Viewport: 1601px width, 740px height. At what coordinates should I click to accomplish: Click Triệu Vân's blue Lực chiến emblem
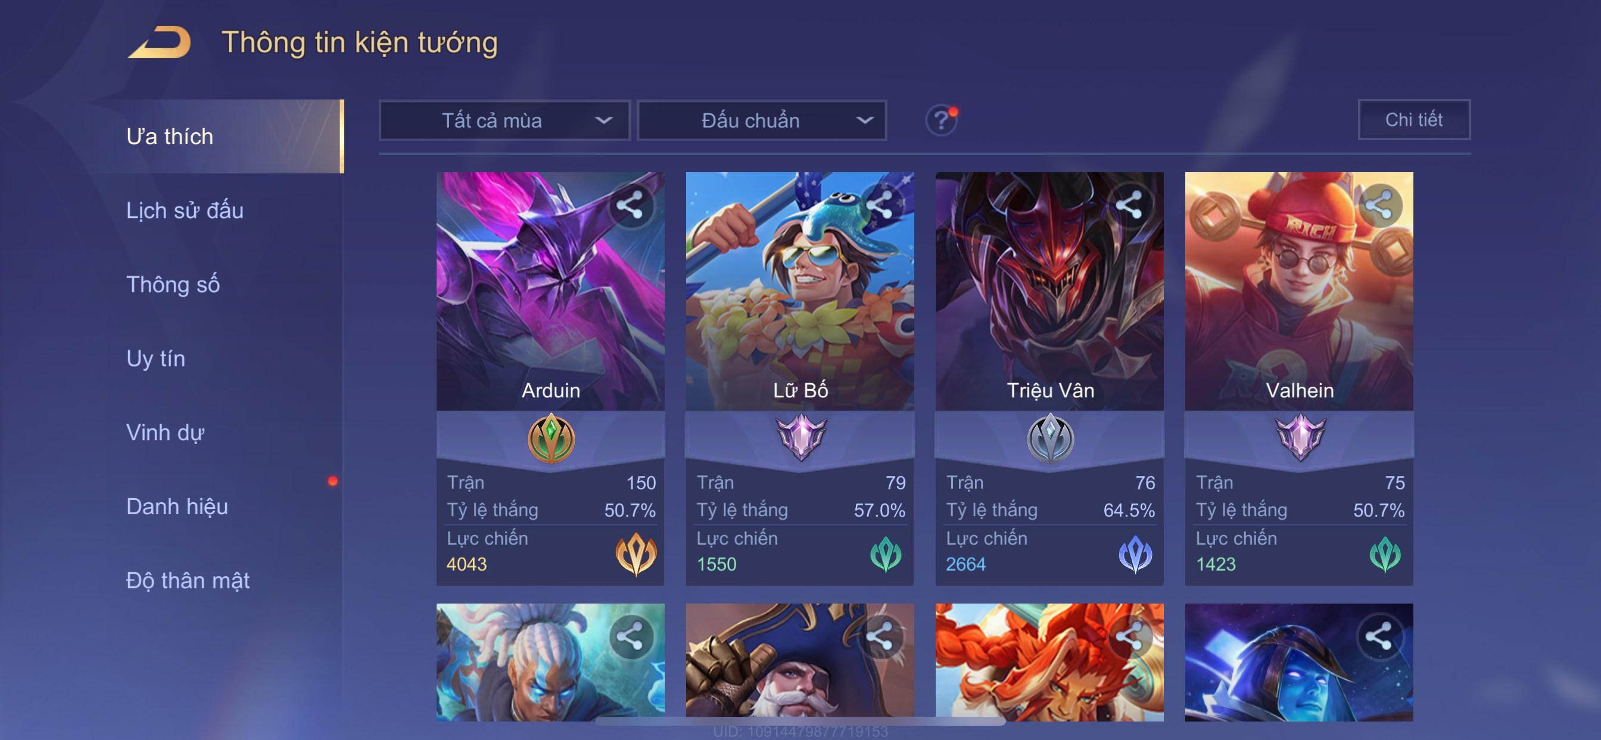coord(1135,554)
